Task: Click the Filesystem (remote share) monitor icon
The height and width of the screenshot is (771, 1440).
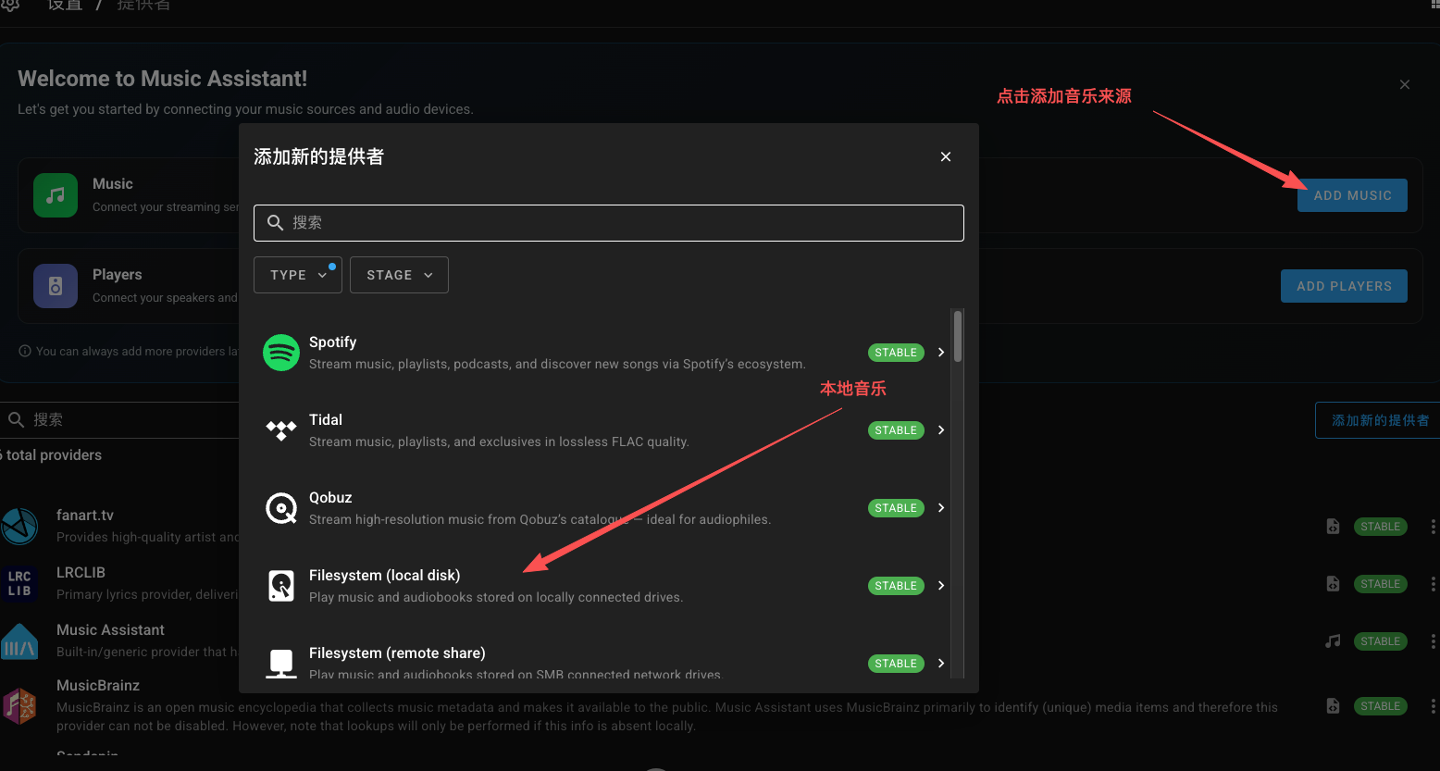Action: (280, 663)
